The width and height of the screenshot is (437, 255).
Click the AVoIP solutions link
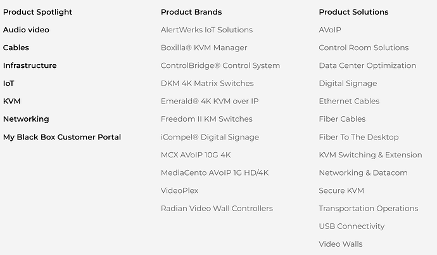pyautogui.click(x=330, y=30)
